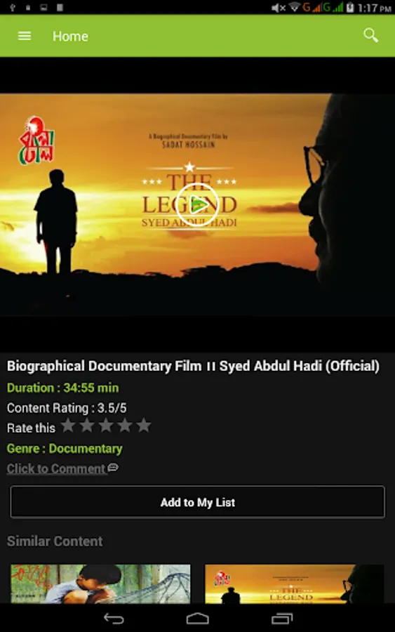Rate this with one star
The image size is (395, 632).
coord(68,426)
